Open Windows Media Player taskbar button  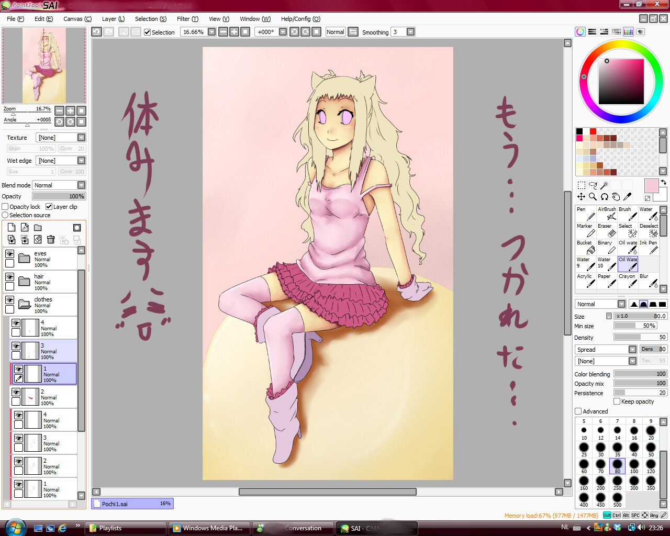[x=208, y=528]
